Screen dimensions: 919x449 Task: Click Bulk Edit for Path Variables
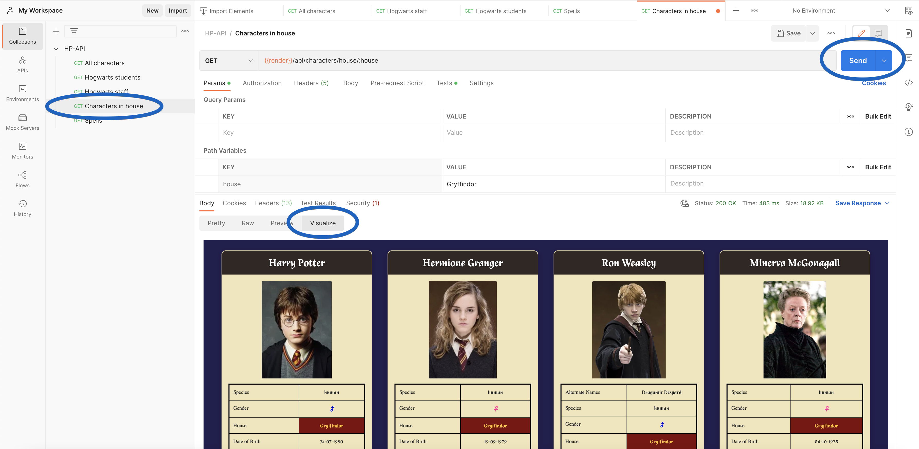(x=878, y=167)
